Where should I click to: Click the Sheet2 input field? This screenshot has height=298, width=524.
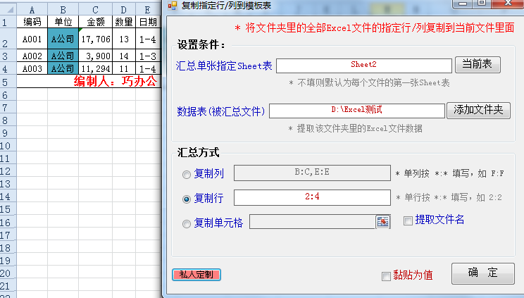coord(364,66)
